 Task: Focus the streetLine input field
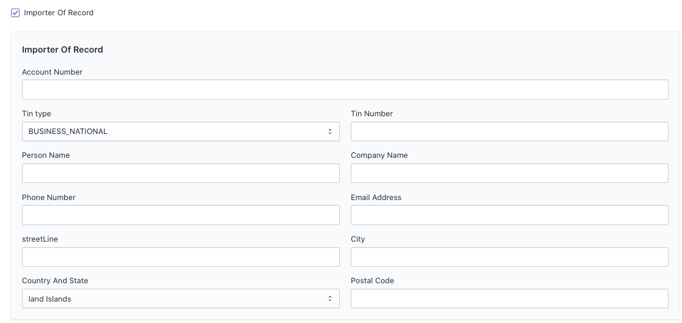coord(180,257)
